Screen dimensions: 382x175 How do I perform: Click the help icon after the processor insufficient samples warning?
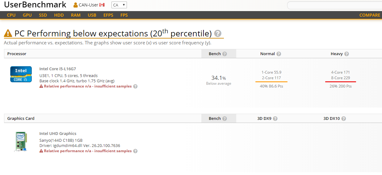coord(135,87)
